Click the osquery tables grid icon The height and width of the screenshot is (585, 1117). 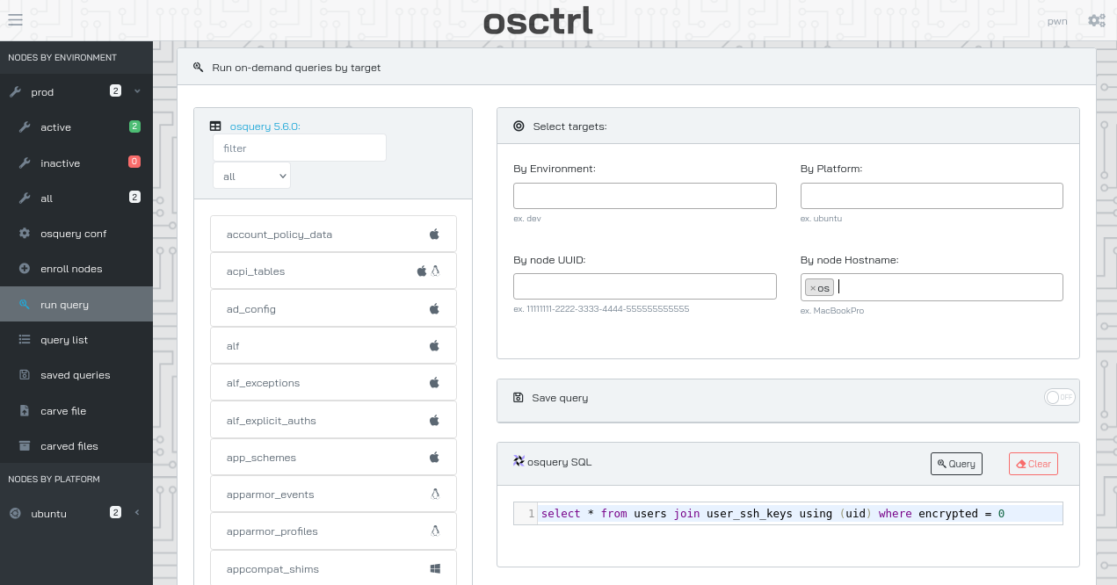point(215,126)
